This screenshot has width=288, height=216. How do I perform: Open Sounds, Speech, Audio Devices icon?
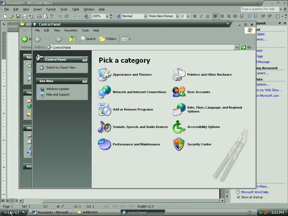click(105, 127)
